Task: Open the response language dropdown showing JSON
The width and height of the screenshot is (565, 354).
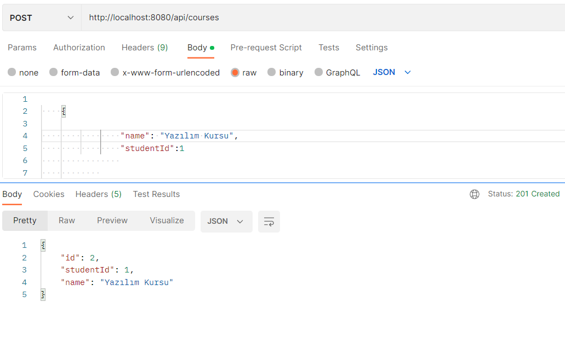Action: [226, 222]
